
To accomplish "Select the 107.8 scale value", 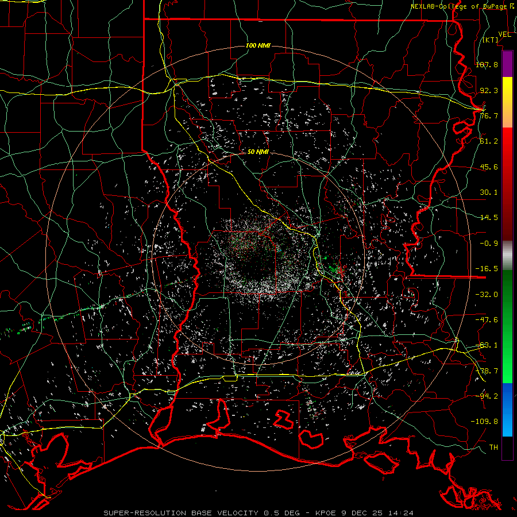I will click(x=487, y=64).
